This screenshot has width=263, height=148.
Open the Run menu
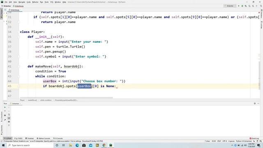click(42, 2)
